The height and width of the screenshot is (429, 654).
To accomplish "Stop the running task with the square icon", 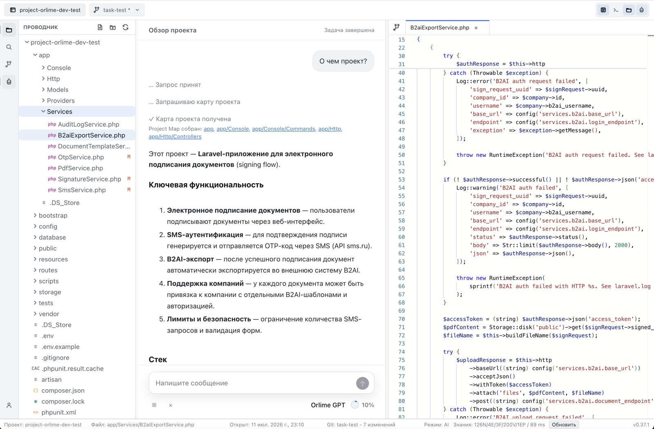I will click(x=154, y=405).
